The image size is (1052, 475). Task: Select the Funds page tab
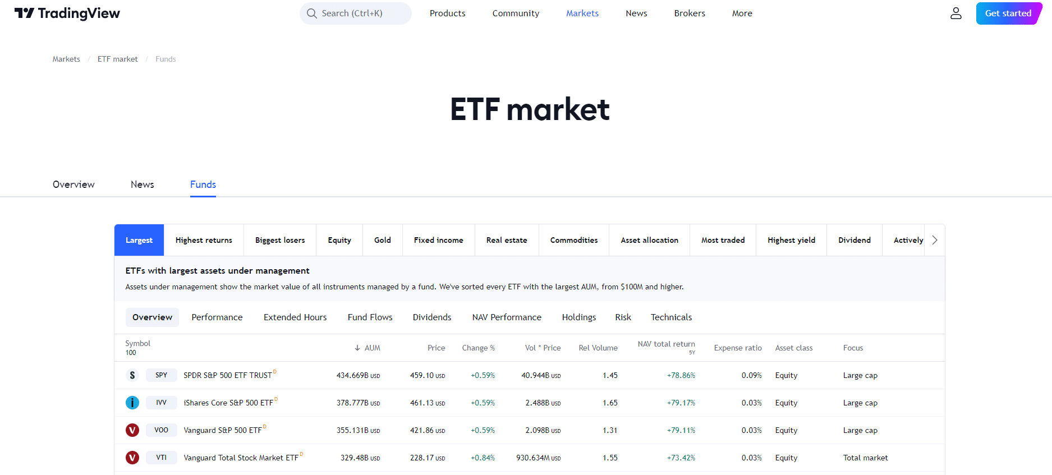coord(203,185)
